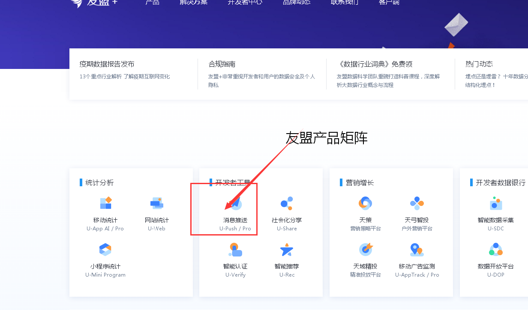Click the 智能数据采集 U-SDC icon

(496, 203)
